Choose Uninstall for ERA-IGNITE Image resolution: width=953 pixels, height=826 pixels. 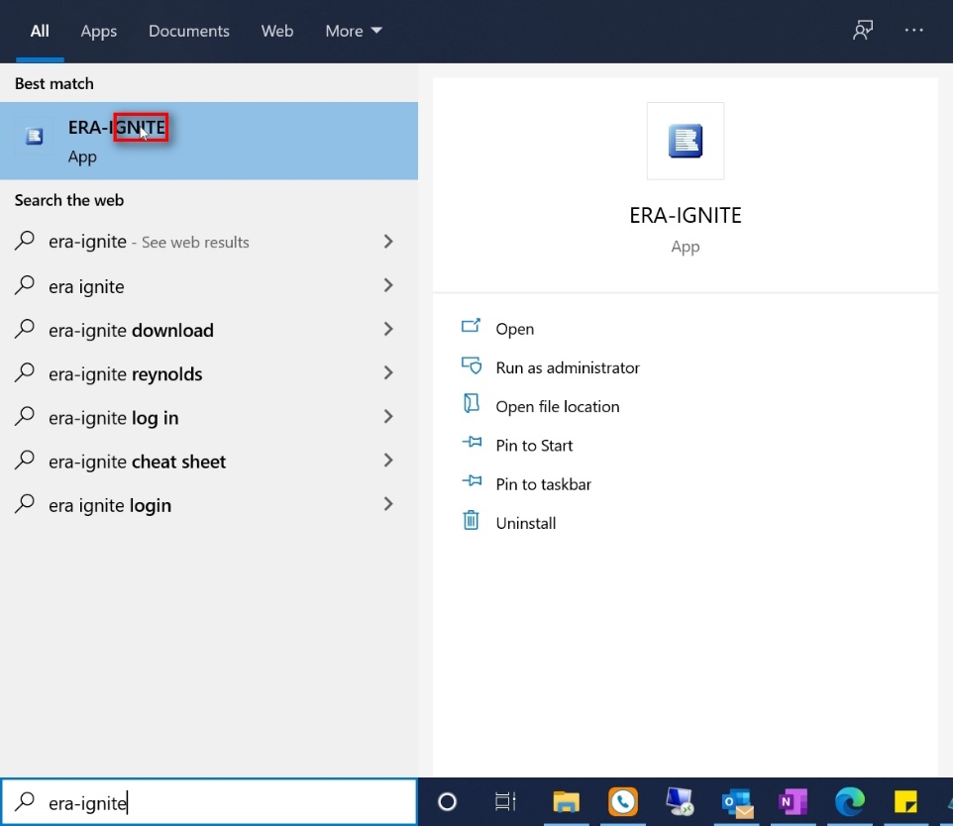click(526, 523)
